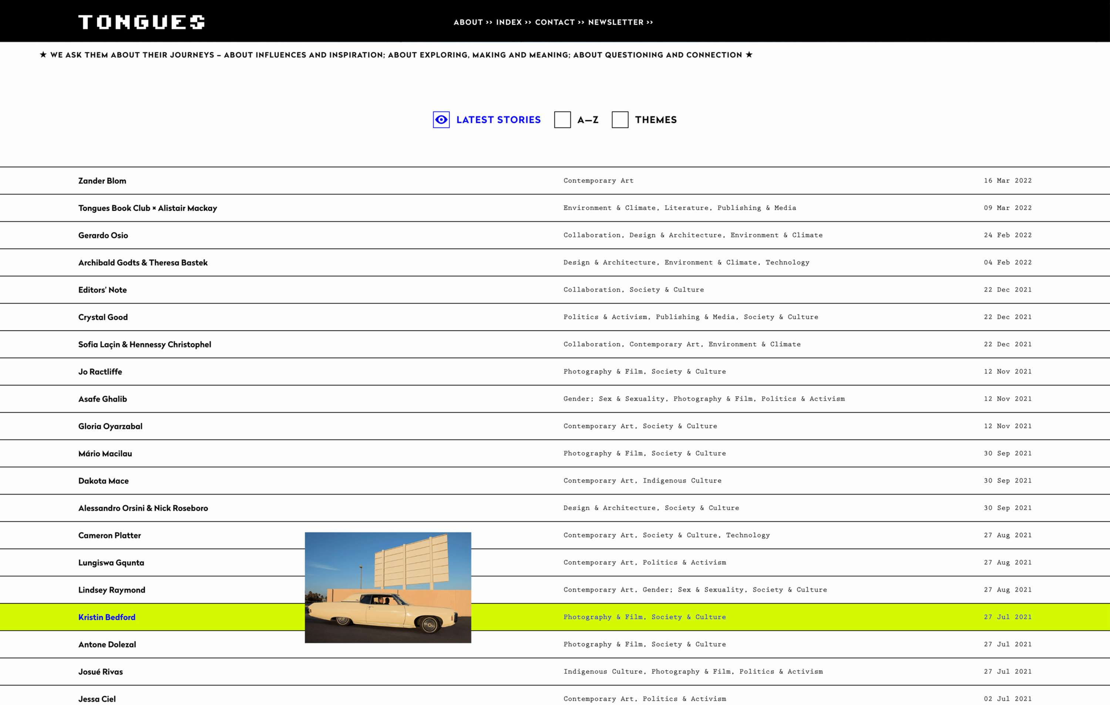Viewport: 1110px width, 705px height.
Task: Click the 04 Feb 2022 date
Action: tap(1008, 262)
